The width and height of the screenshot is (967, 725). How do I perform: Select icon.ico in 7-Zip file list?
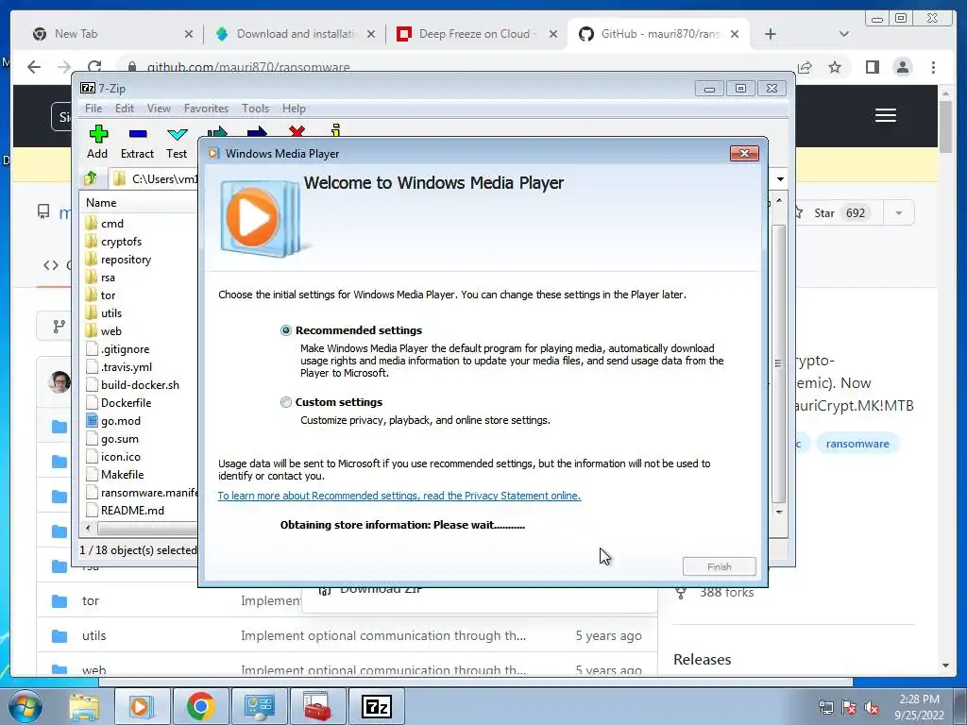(x=120, y=456)
